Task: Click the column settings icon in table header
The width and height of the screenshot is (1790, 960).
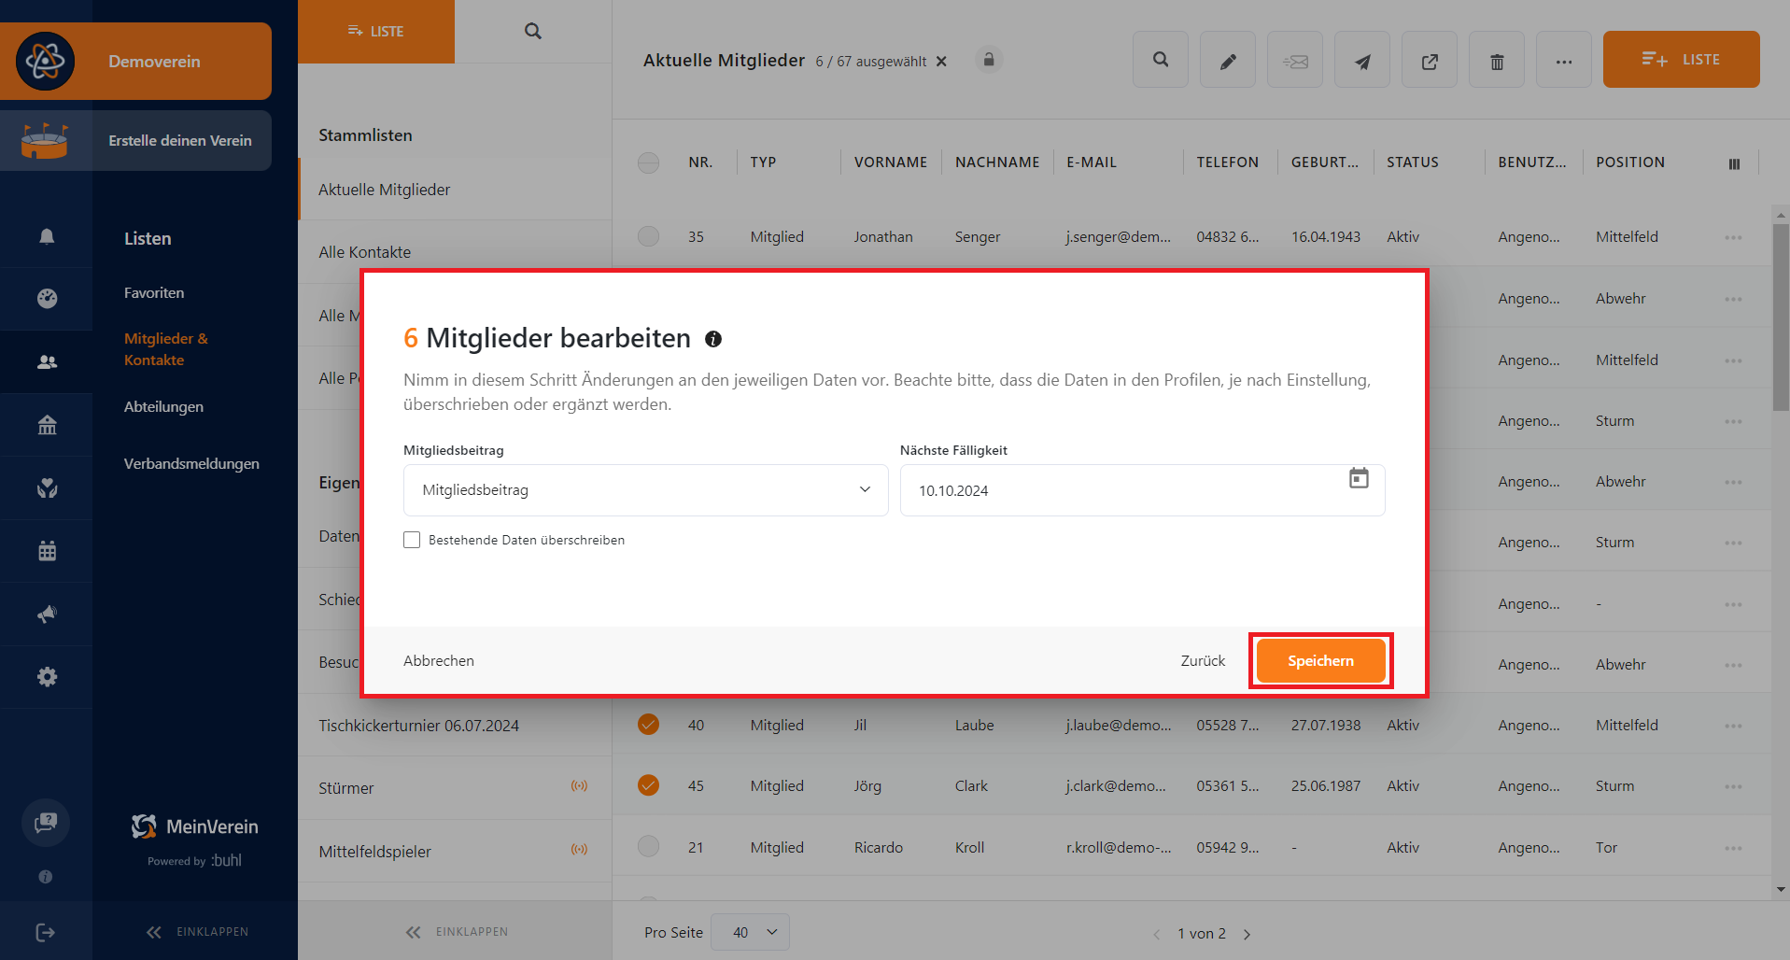Action: 1734,163
